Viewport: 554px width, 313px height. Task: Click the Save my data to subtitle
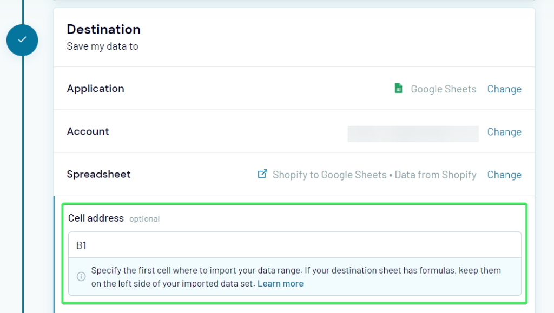tap(102, 46)
